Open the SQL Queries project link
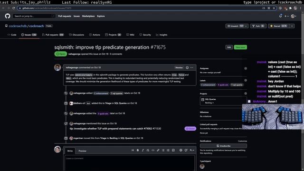 pyautogui.click(x=210, y=99)
